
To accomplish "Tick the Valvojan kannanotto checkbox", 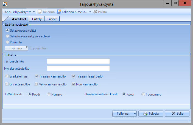I will (x=37, y=84).
